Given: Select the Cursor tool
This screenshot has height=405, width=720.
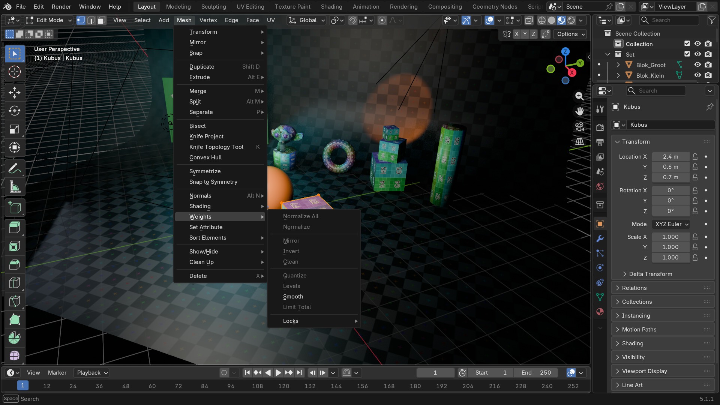Looking at the screenshot, I should pos(15,72).
